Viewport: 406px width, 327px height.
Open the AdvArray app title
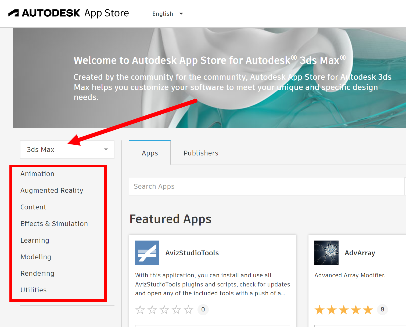360,253
